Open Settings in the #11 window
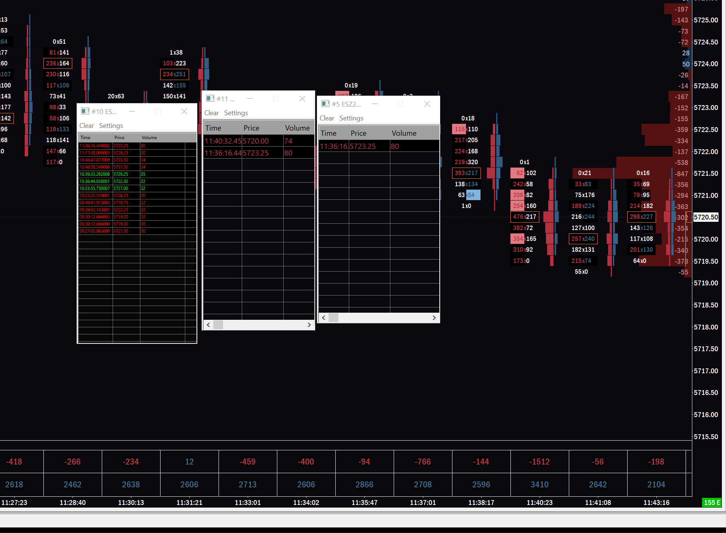Viewport: 726px width, 533px height. point(236,113)
